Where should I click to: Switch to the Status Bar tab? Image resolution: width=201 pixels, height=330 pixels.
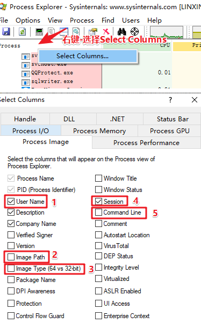(173, 119)
